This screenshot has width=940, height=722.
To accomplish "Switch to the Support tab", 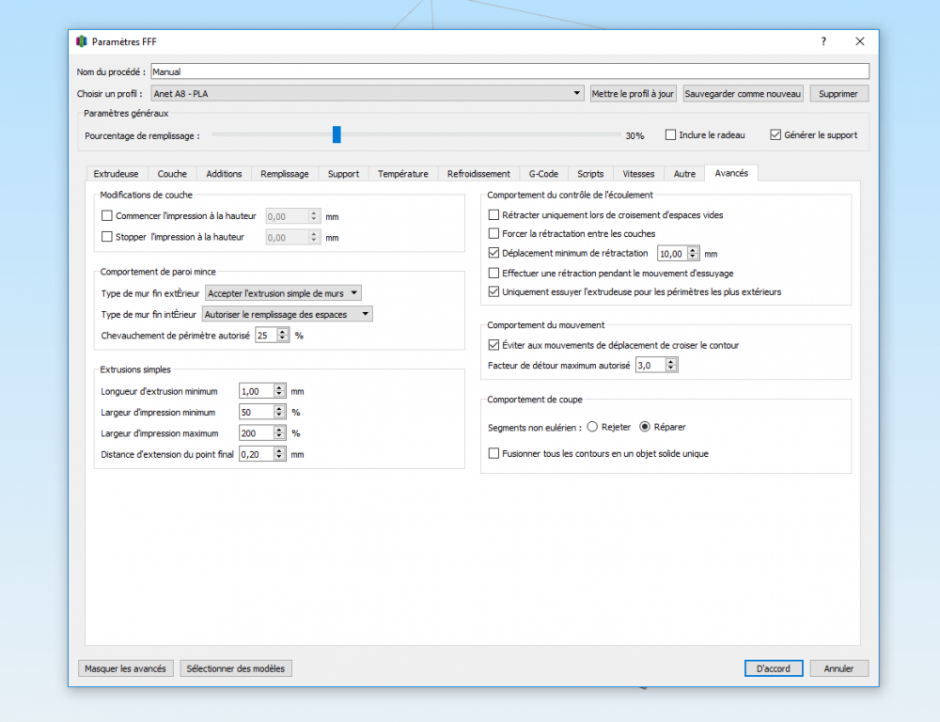I will (x=343, y=174).
